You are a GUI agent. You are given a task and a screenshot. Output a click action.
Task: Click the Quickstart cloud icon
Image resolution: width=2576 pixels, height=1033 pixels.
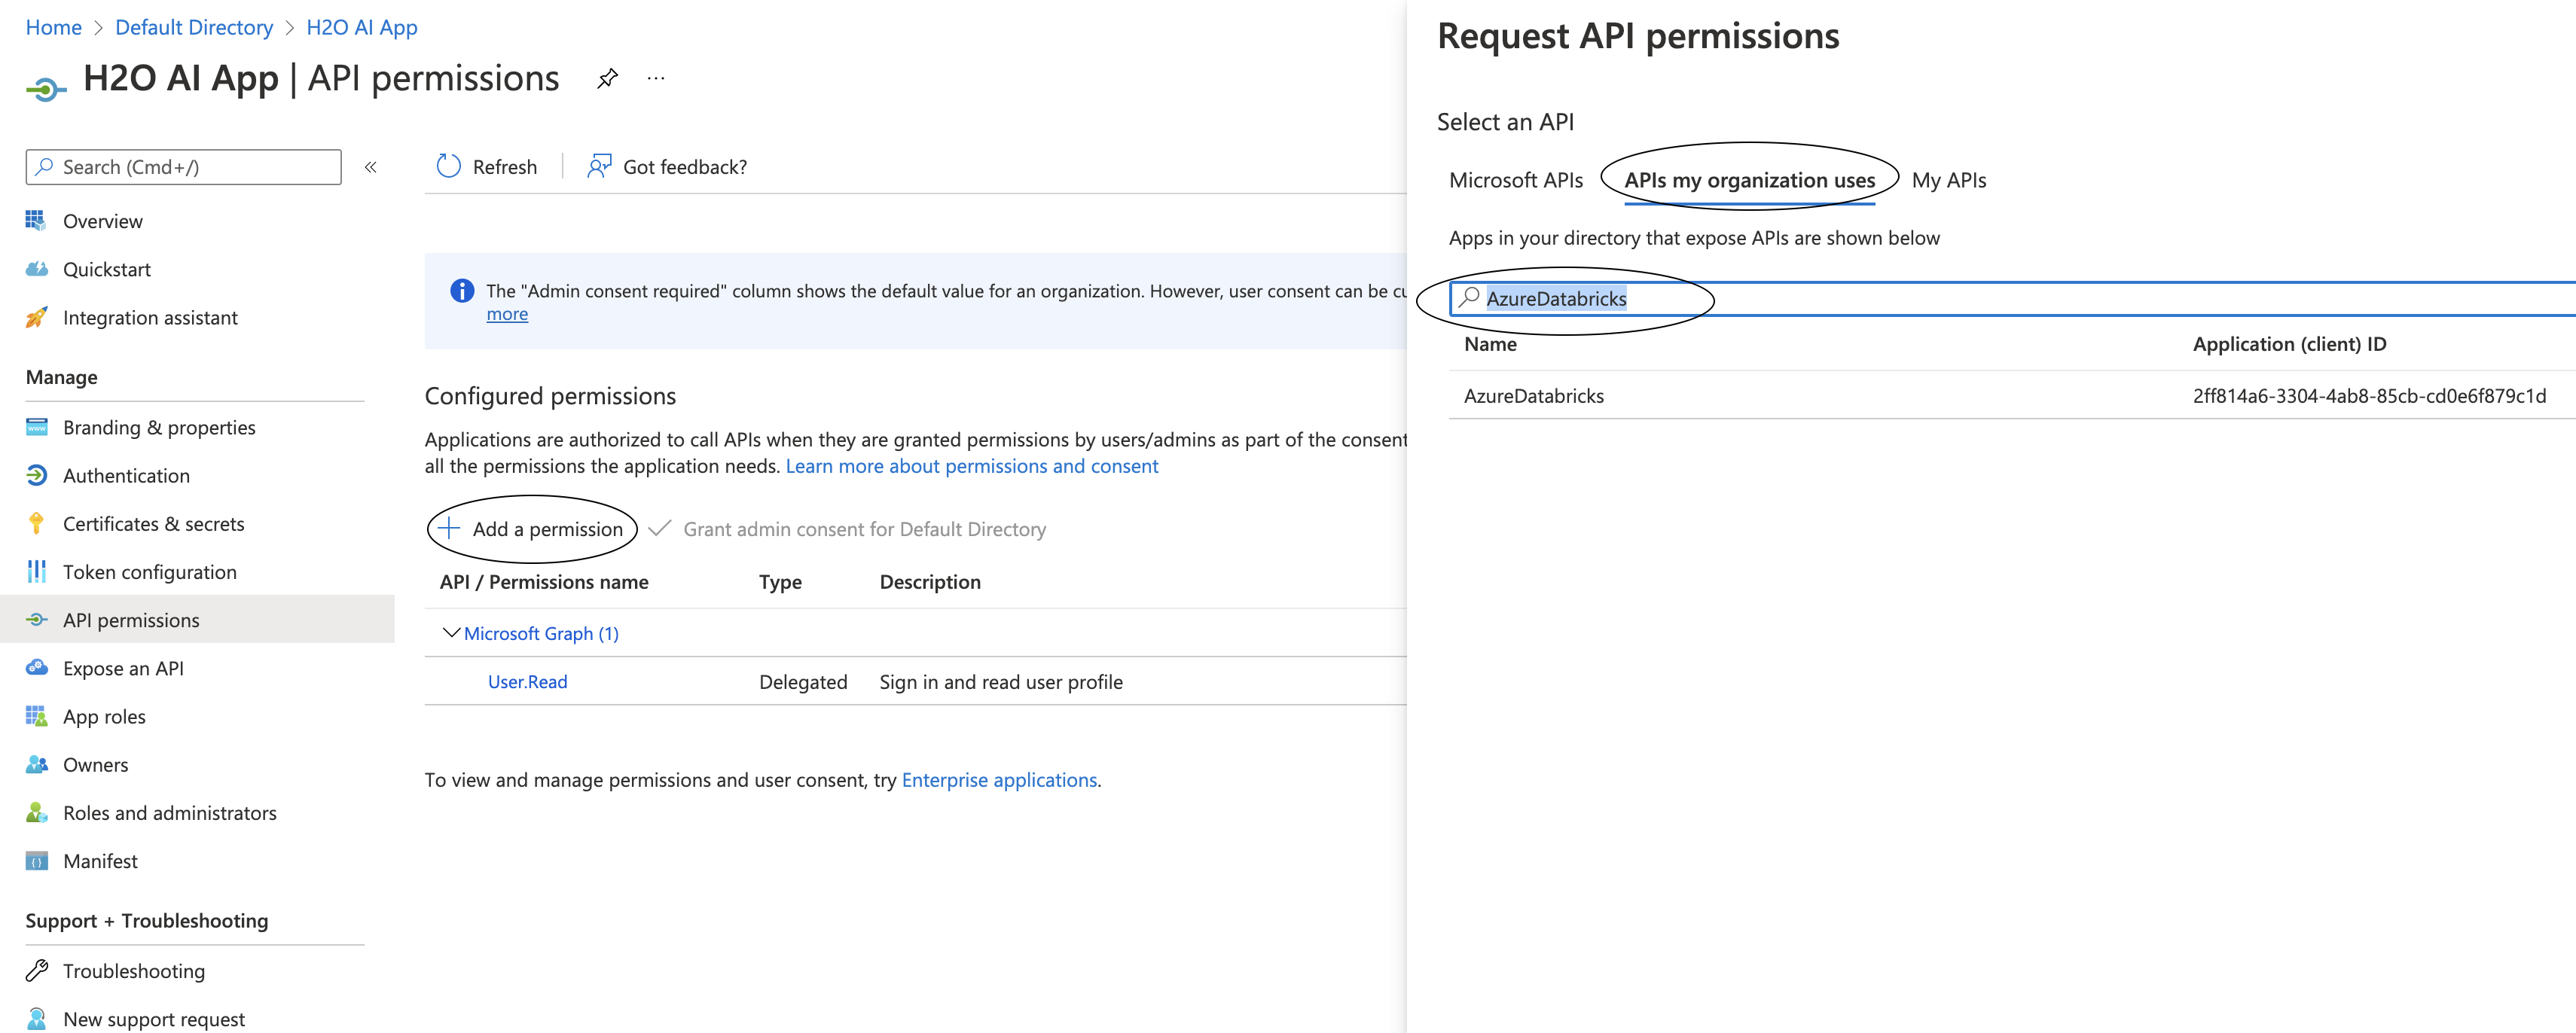[36, 269]
